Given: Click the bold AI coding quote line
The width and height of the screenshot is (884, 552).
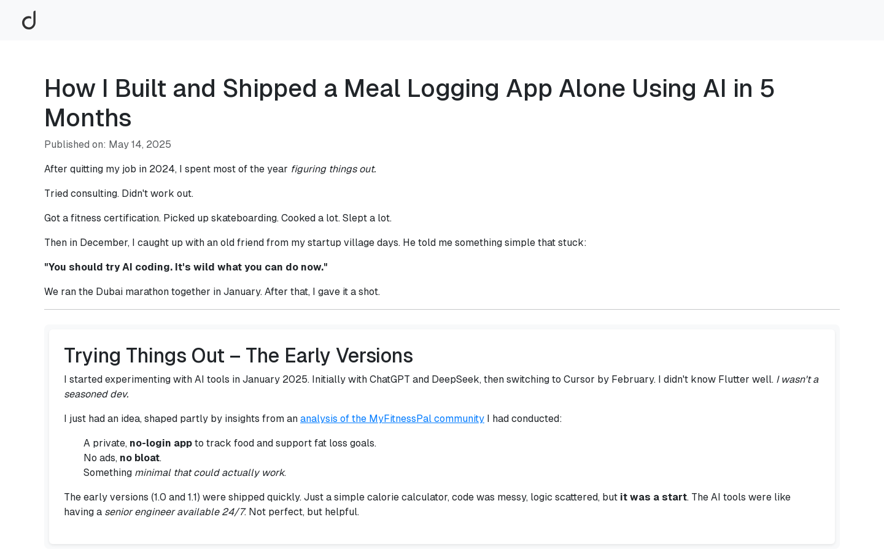Looking at the screenshot, I should click(186, 267).
